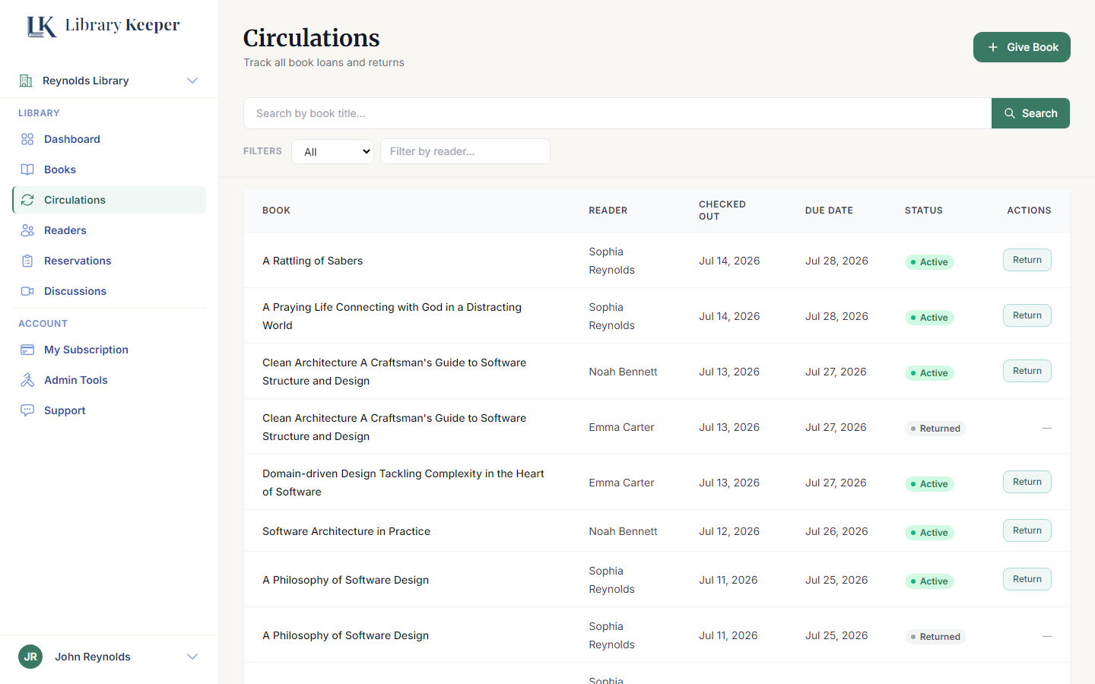Click the Dashboard grid icon
The height and width of the screenshot is (684, 1095).
tap(27, 139)
